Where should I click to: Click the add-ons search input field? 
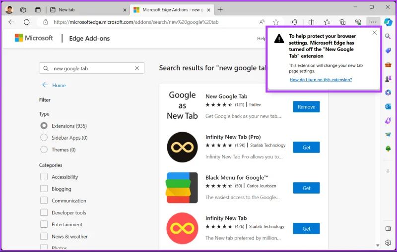(92, 68)
